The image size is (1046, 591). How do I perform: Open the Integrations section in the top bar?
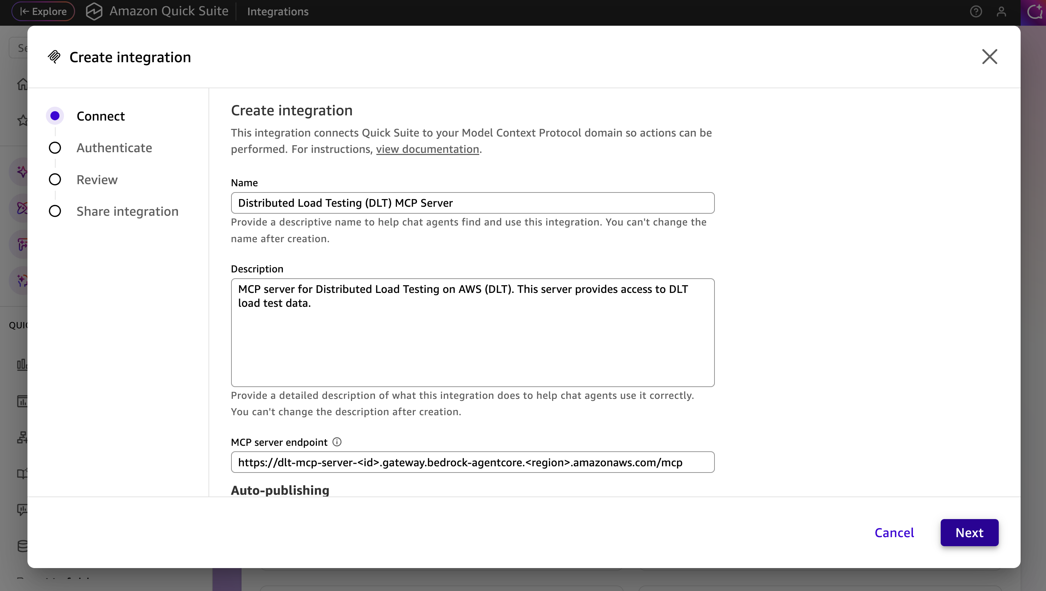tap(278, 11)
